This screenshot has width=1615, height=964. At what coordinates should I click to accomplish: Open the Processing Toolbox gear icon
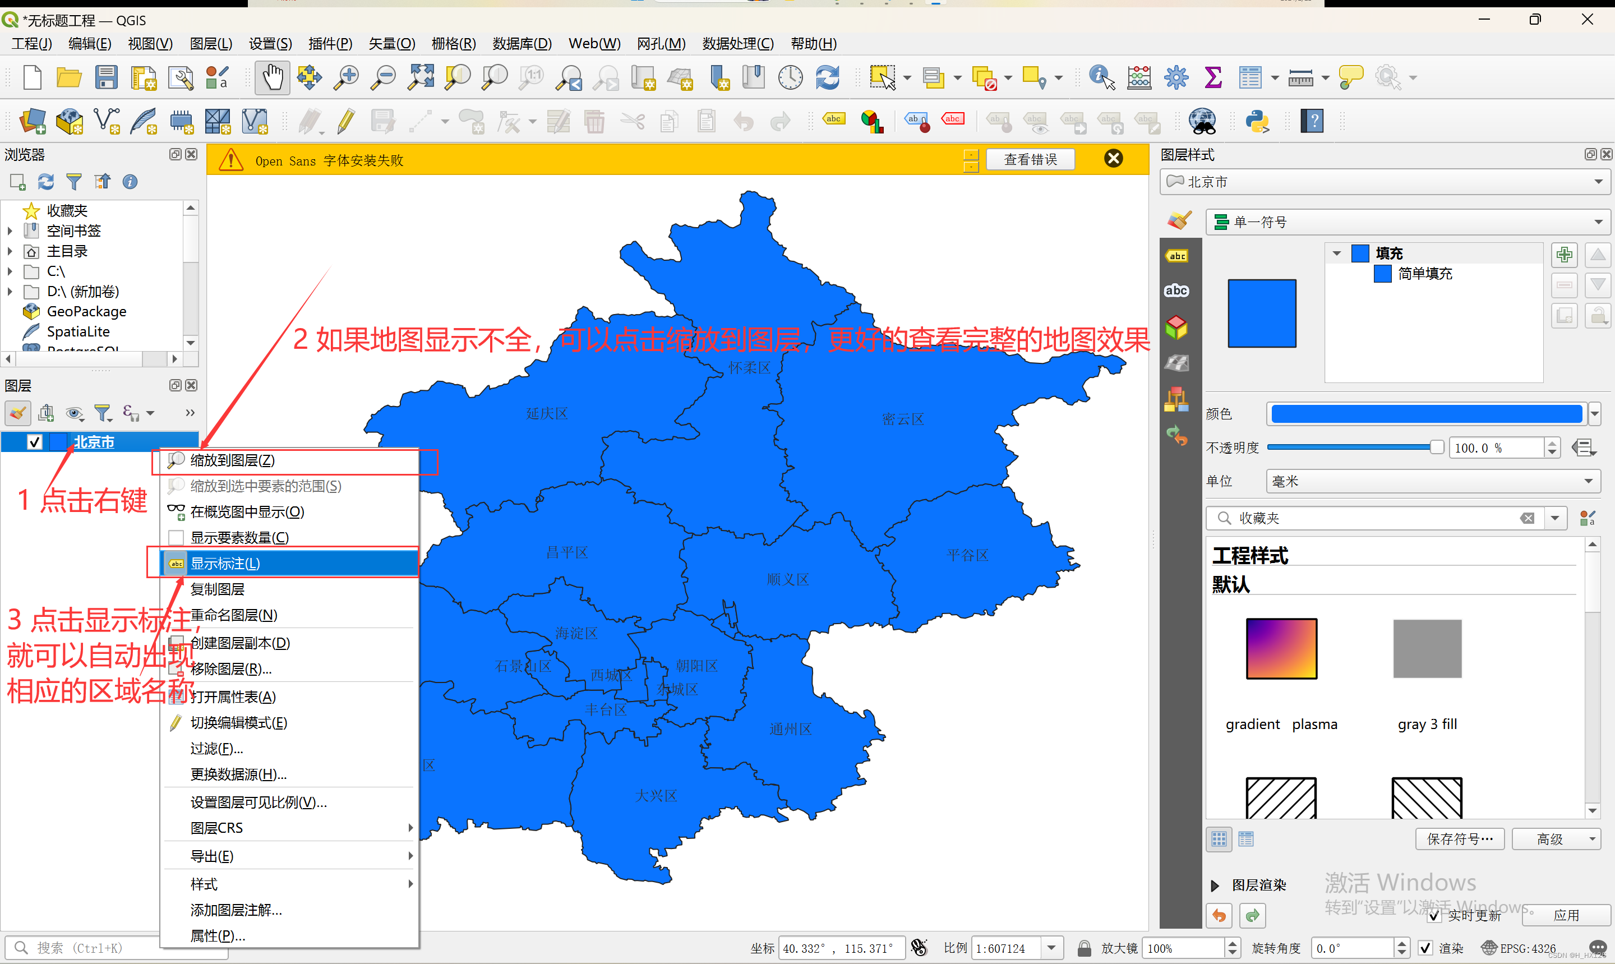1175,78
